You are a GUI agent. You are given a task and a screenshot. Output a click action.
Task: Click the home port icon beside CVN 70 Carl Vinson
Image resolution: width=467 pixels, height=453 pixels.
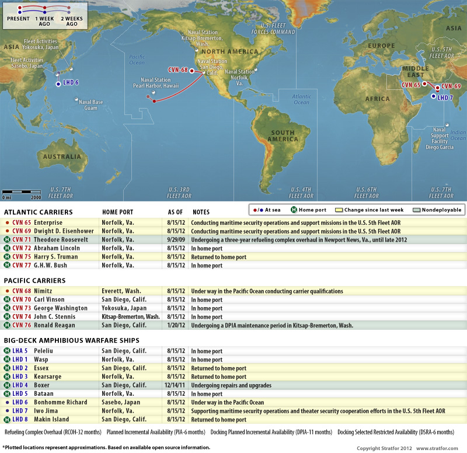pyautogui.click(x=7, y=299)
